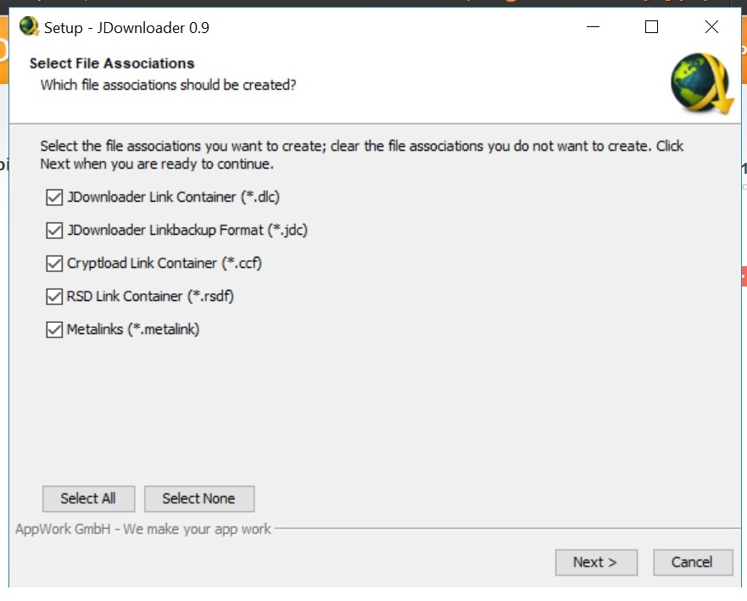Viewport: 747px width, 601px height.
Task: Maximize the Setup window
Action: [x=651, y=26]
